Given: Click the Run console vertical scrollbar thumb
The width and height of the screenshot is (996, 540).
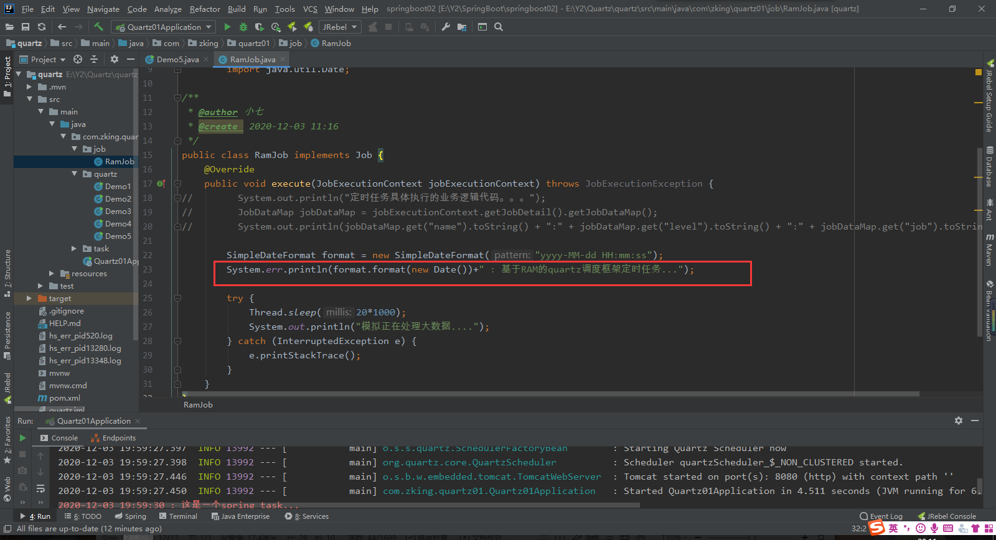Looking at the screenshot, I should 979,485.
